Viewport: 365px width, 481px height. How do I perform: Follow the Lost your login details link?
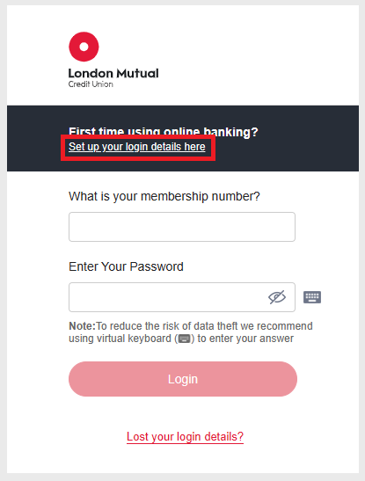185,436
